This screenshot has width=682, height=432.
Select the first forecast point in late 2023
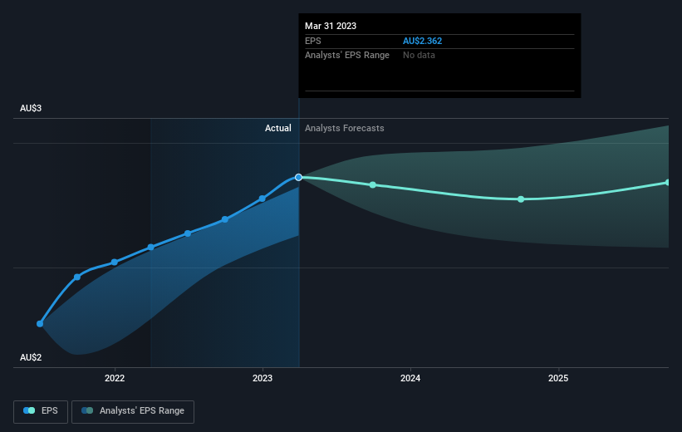[x=373, y=185]
